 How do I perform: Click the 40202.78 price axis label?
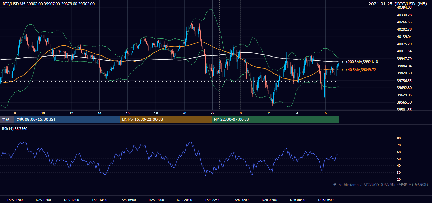coord(404,29)
